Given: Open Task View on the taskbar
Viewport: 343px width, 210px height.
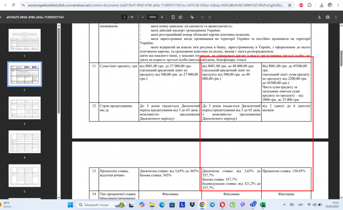Looking at the screenshot, I should click(131, 205).
